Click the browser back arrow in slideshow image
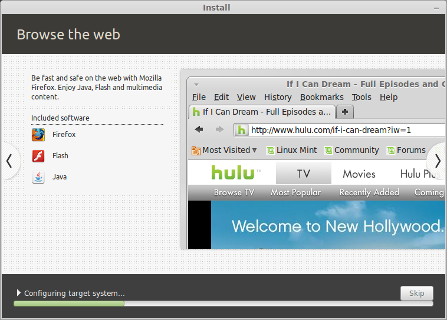The height and width of the screenshot is (320, 447). point(199,129)
